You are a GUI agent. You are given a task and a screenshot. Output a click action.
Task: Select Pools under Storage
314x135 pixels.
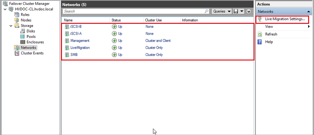[x=31, y=37]
